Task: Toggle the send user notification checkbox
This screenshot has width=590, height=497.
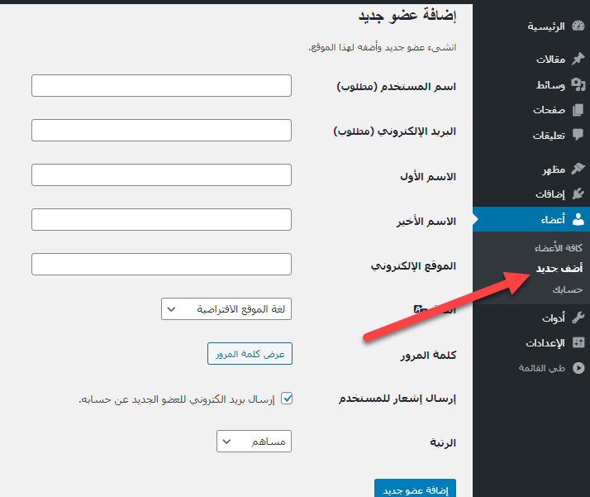Action: (287, 399)
